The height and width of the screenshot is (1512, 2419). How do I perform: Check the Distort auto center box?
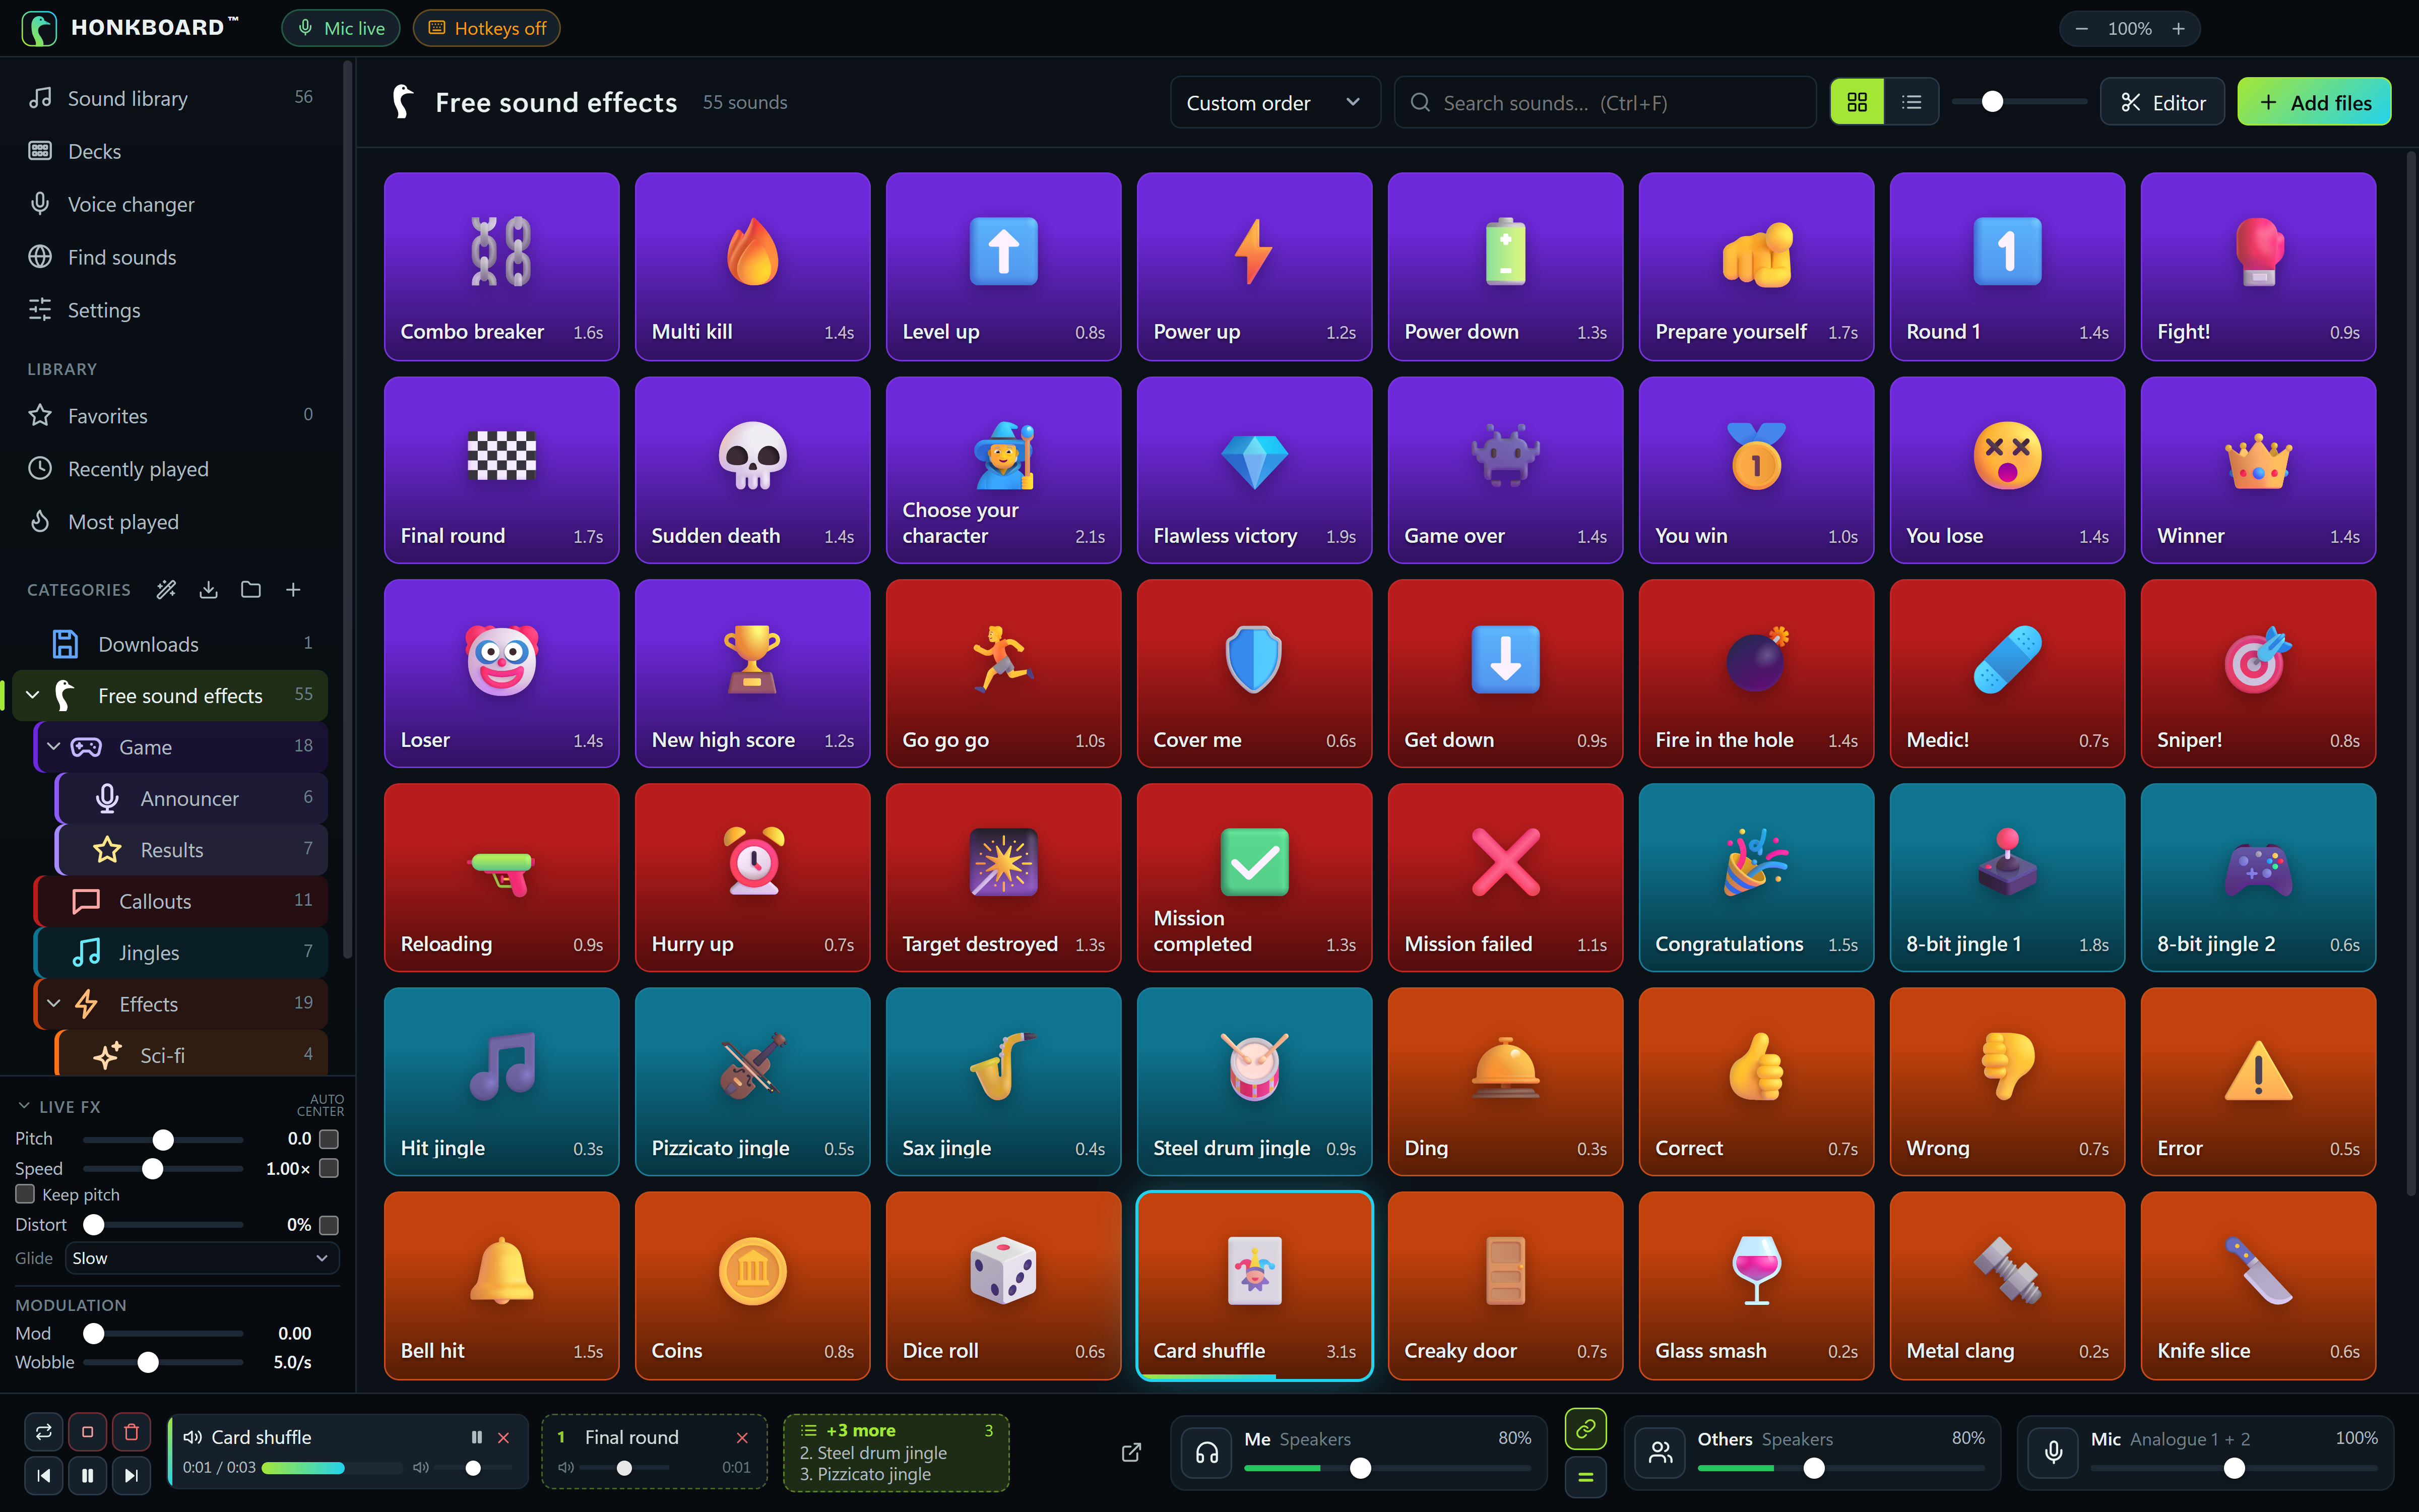point(329,1225)
